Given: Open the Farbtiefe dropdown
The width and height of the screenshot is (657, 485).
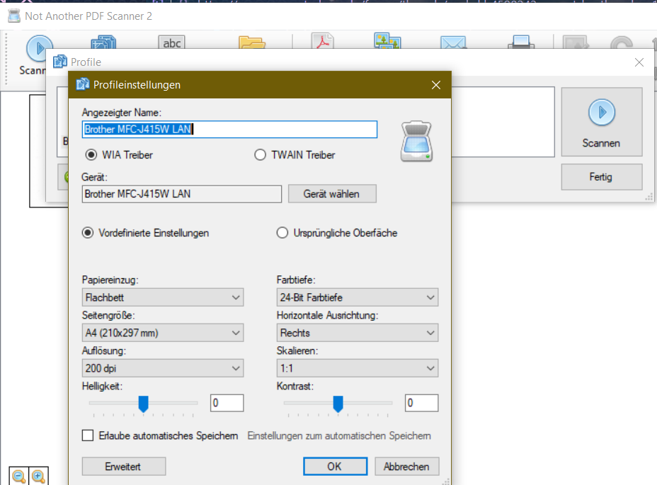Looking at the screenshot, I should tap(358, 297).
